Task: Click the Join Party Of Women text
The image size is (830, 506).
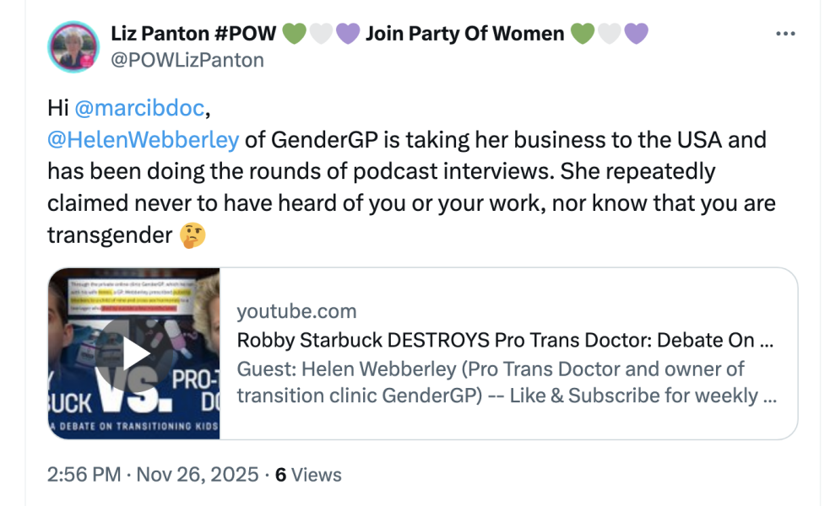Action: 464,33
